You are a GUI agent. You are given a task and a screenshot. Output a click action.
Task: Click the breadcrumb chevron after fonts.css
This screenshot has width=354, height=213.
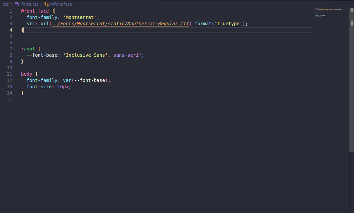click(x=41, y=4)
